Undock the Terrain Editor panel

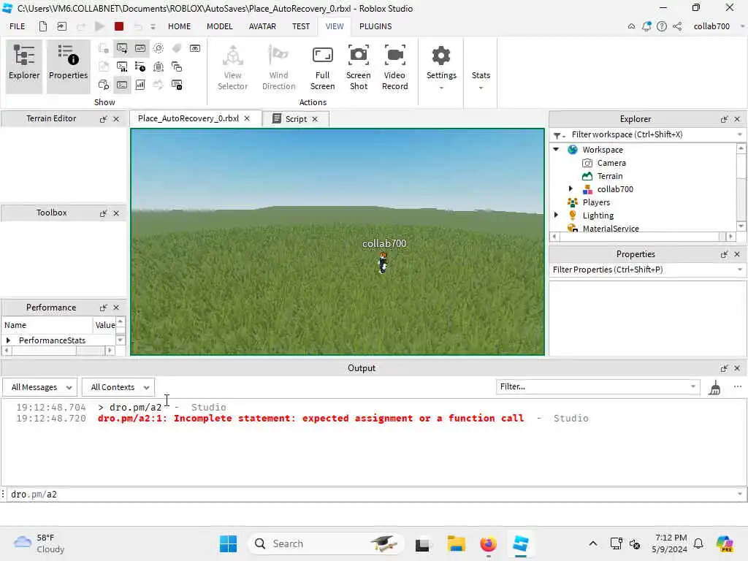point(103,119)
